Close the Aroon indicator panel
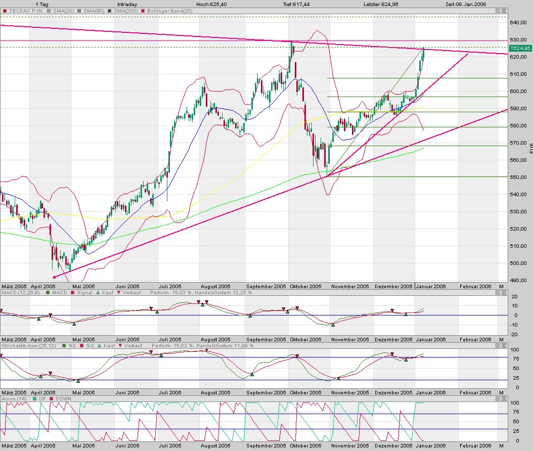The width and height of the screenshot is (533, 451). pyautogui.click(x=504, y=399)
